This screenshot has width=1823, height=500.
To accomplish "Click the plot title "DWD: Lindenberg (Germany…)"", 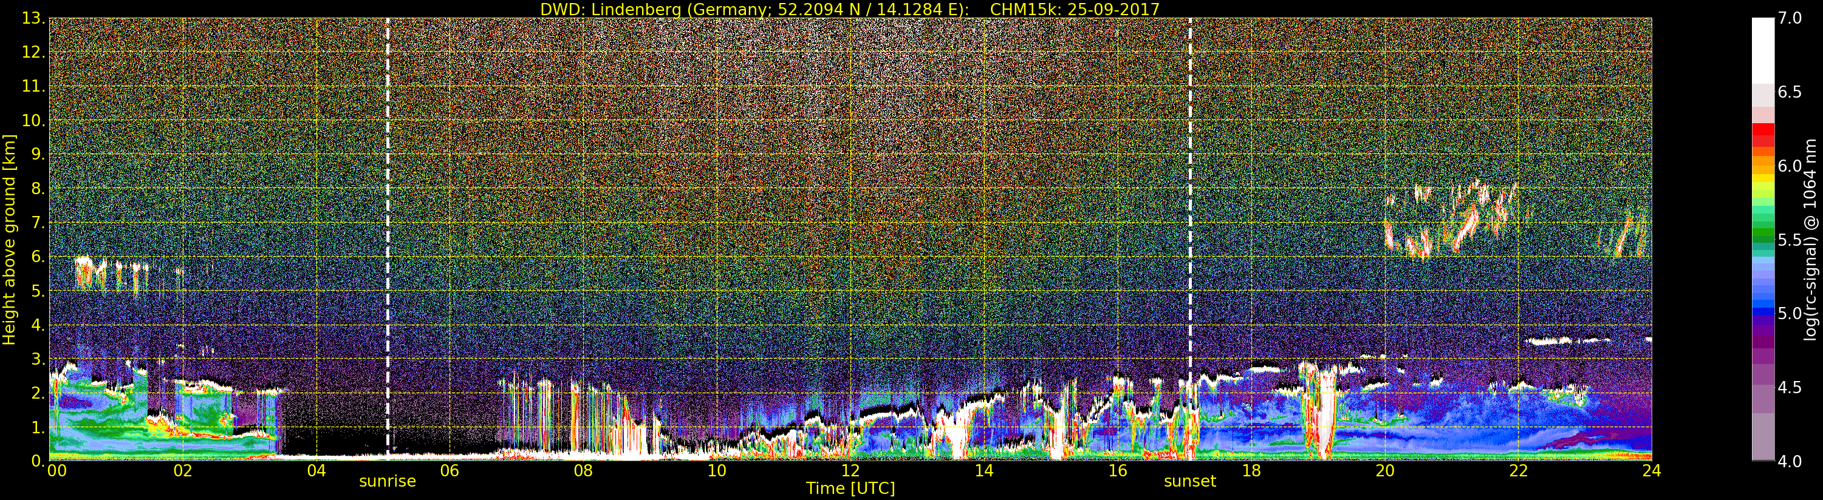I will coord(850,9).
